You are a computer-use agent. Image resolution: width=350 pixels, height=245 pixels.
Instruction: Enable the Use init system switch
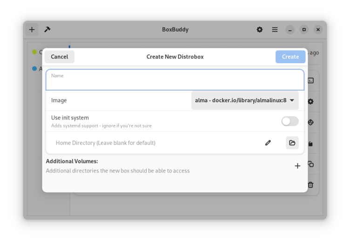289,121
